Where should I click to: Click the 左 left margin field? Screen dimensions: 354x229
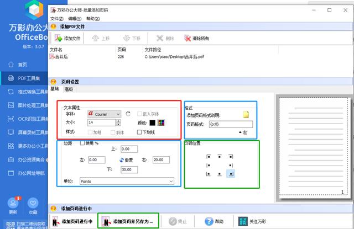pos(97,160)
